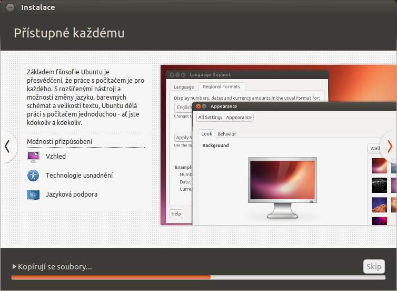
Task: Click the Language tab in Language Support
Action: (184, 86)
